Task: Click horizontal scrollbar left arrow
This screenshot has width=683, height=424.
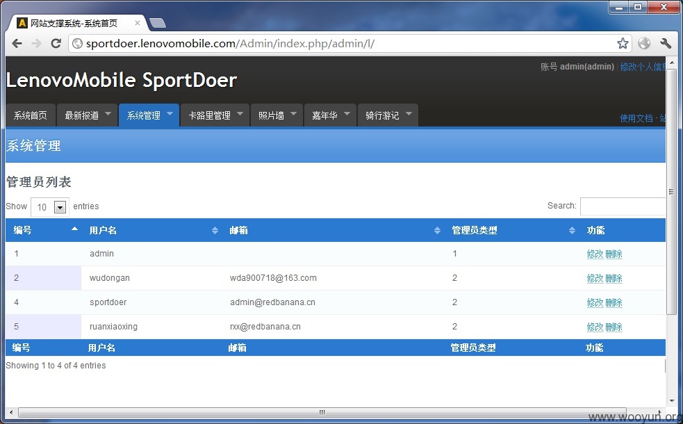Action: [x=11, y=412]
